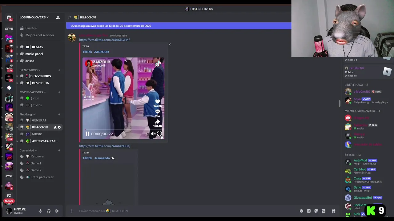Seek on the TikTok video progress bar
This screenshot has height=221, width=394.
coord(123,130)
